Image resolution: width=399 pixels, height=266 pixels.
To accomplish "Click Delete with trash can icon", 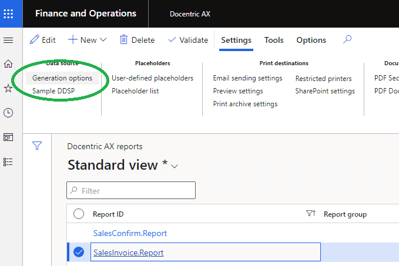I will tap(137, 40).
